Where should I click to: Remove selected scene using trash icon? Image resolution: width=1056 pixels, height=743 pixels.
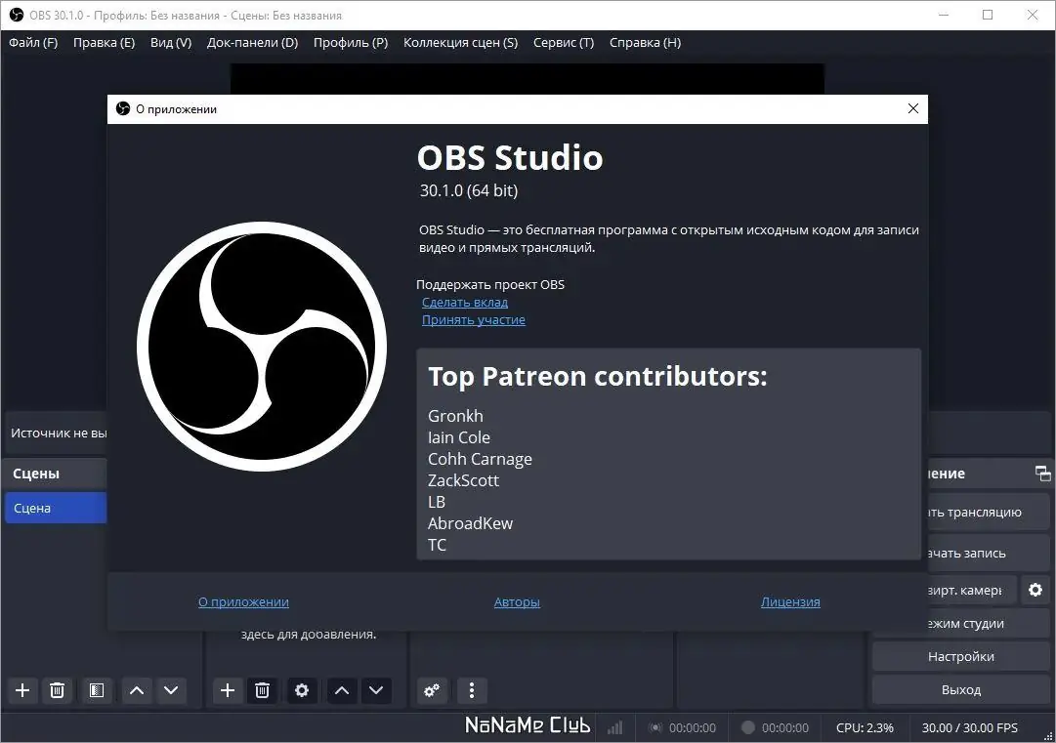[58, 690]
